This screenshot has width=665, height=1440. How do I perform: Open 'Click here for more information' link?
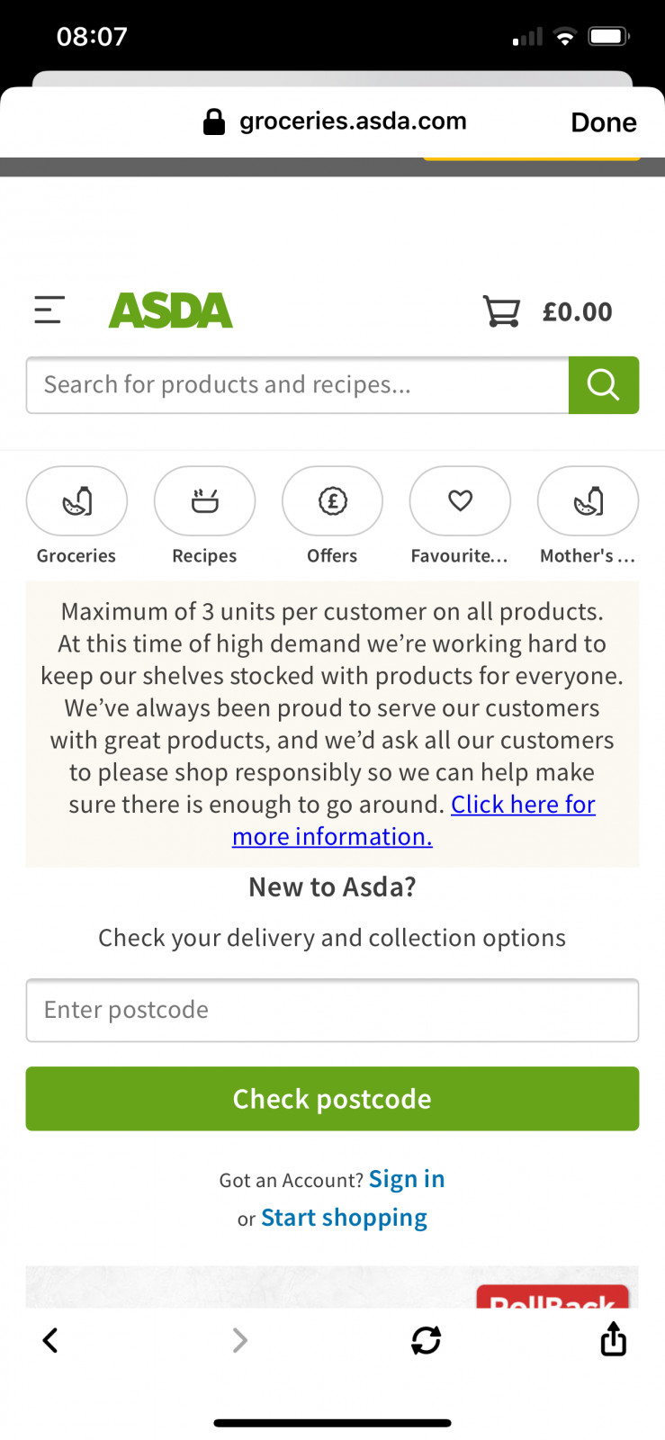pos(522,805)
